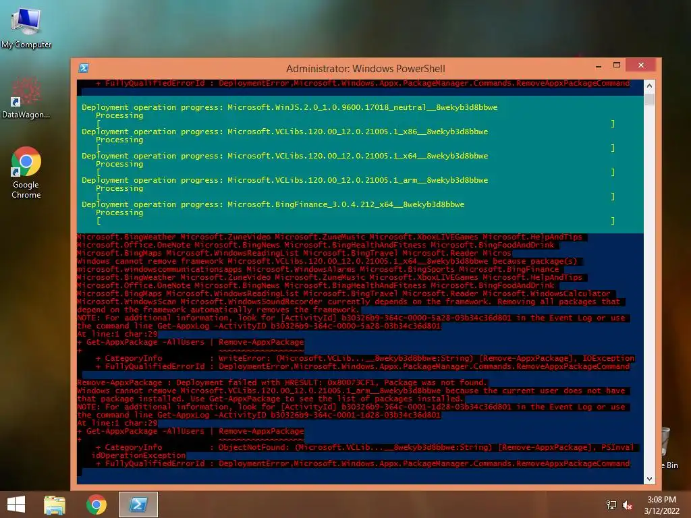Open Google Chrome from the taskbar
This screenshot has width=691, height=518.
tap(96, 505)
